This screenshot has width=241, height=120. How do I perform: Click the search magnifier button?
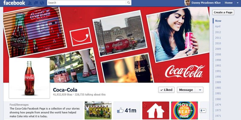click(x=129, y=3)
